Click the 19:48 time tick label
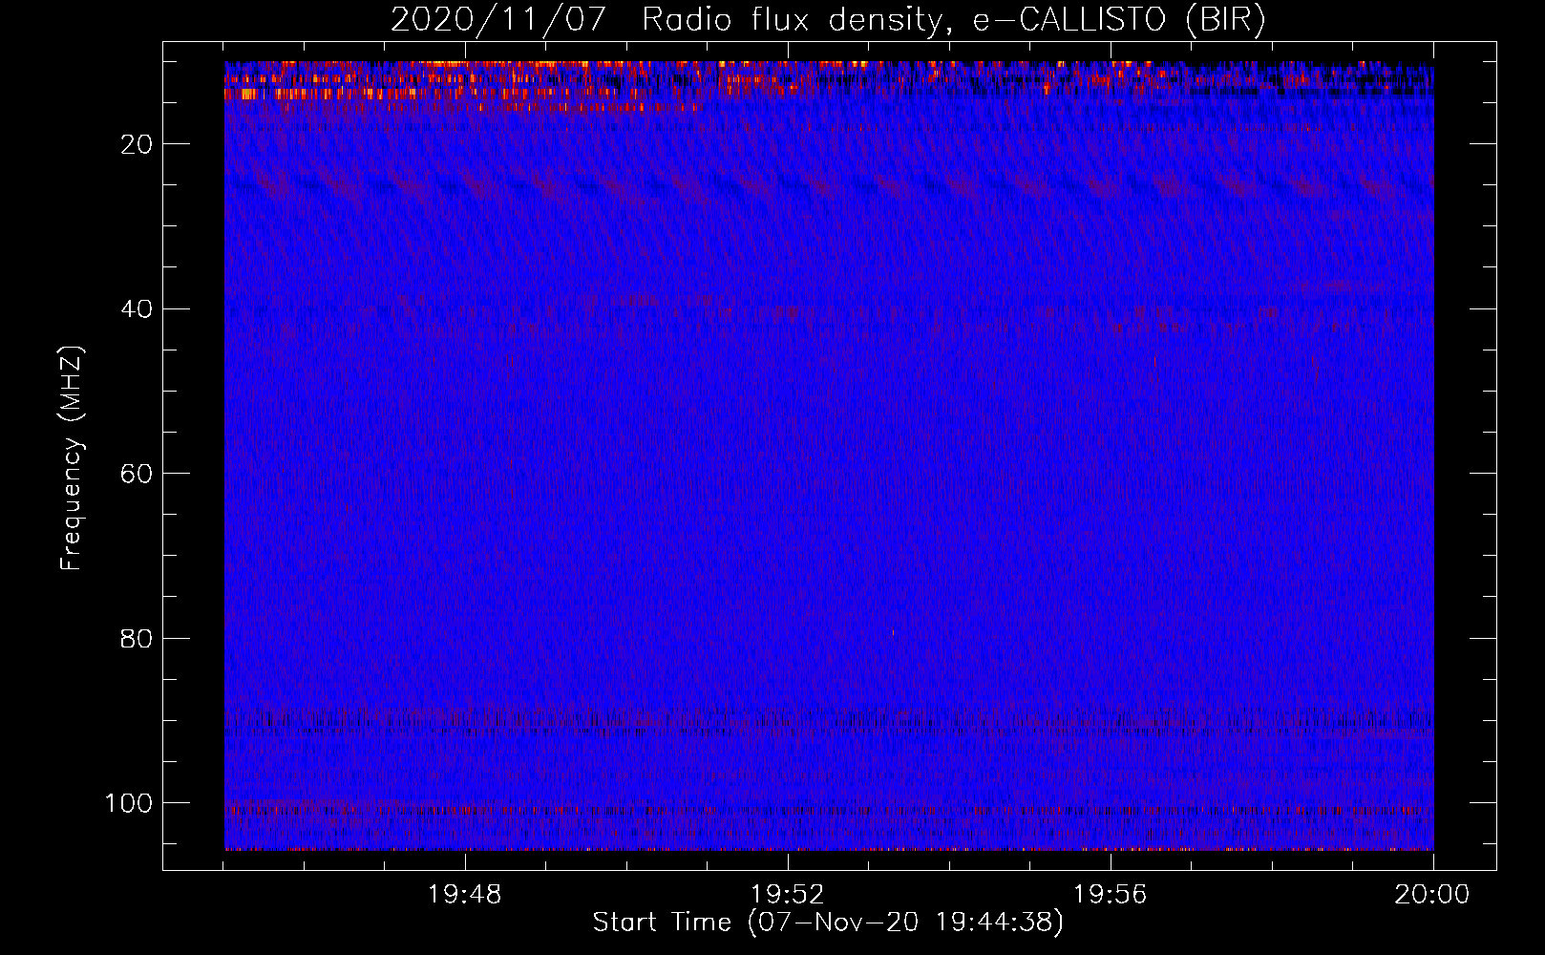The height and width of the screenshot is (955, 1545). pos(465,895)
